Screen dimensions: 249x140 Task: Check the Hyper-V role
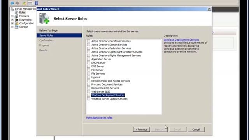pos(89,77)
